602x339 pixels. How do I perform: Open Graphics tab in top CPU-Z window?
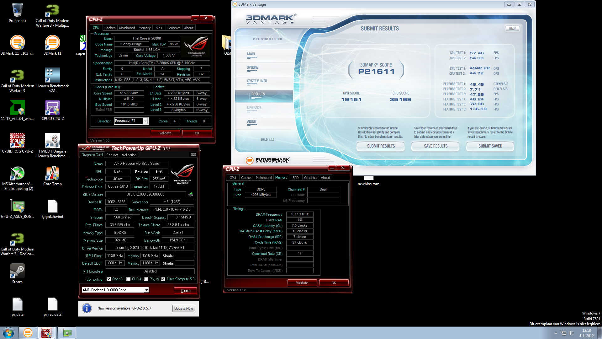pyautogui.click(x=174, y=28)
